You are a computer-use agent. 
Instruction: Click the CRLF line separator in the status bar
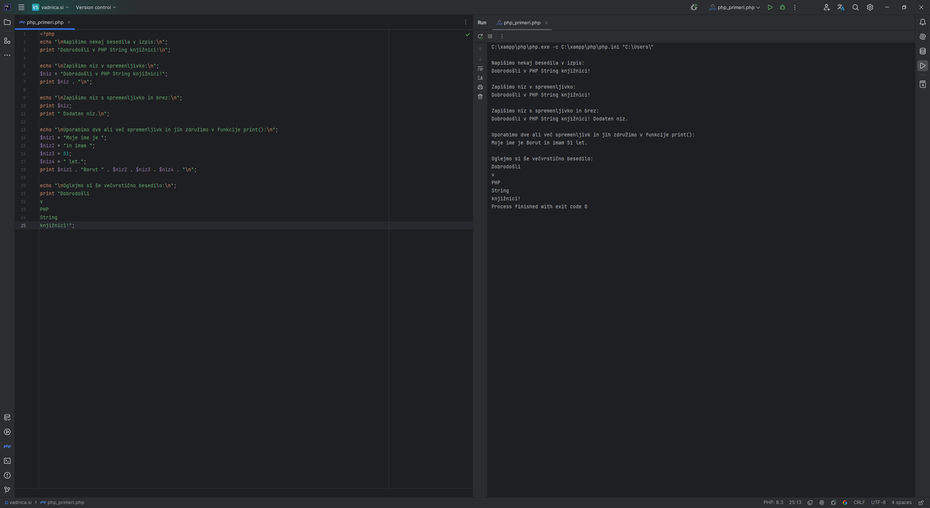(859, 503)
